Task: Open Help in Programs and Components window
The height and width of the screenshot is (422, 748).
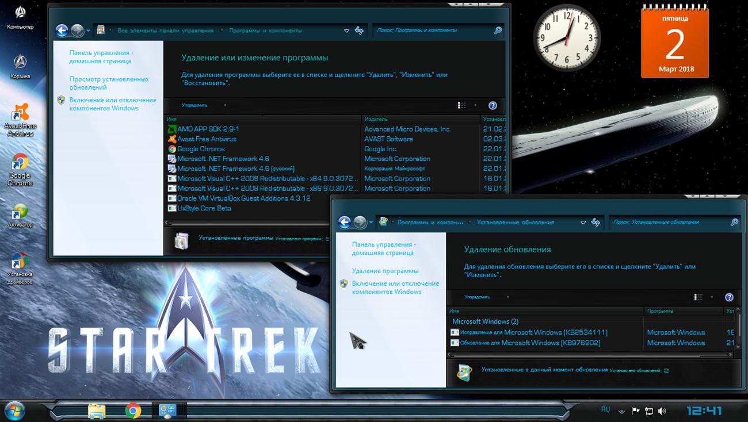Action: click(493, 105)
